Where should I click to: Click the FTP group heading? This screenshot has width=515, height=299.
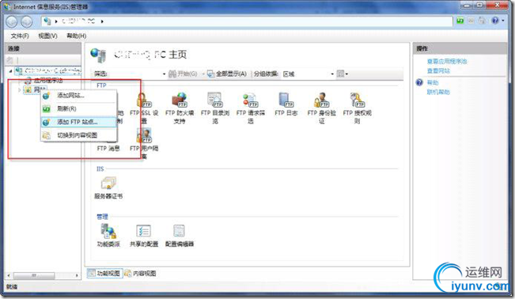click(x=101, y=85)
